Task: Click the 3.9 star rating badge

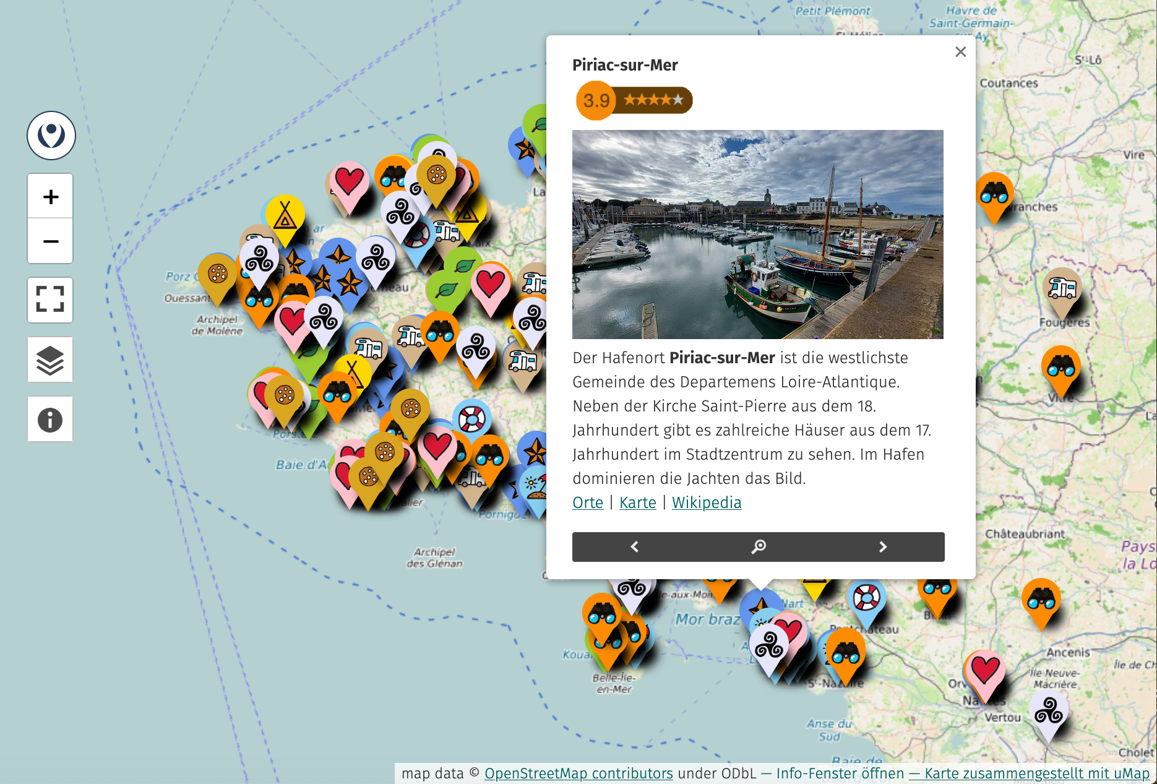Action: (x=634, y=100)
